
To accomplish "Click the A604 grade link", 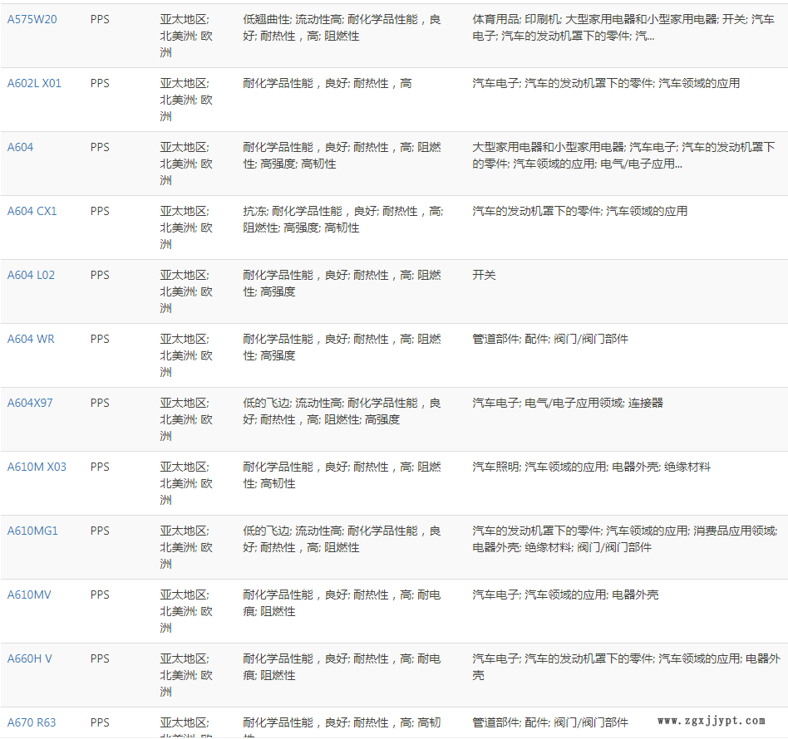I will click(x=21, y=147).
